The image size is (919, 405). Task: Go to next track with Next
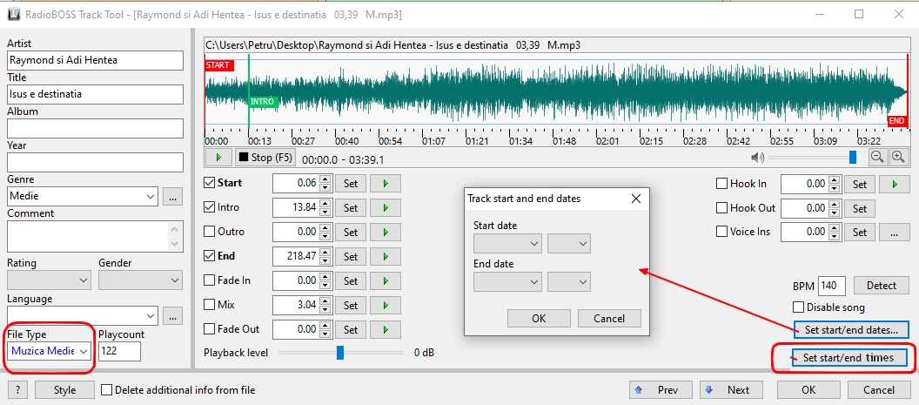coord(731,389)
